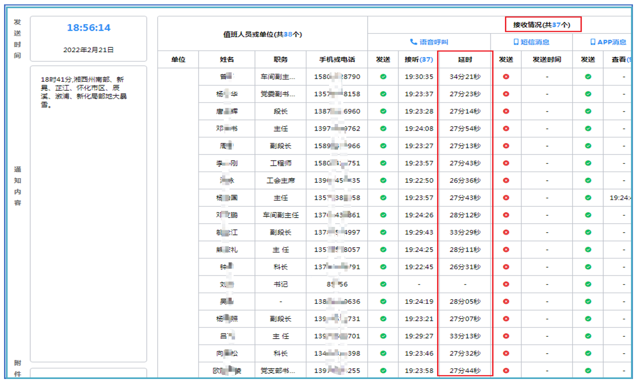The height and width of the screenshot is (383, 637).
Task: Click the 发送时间 column header
Action: point(547,59)
